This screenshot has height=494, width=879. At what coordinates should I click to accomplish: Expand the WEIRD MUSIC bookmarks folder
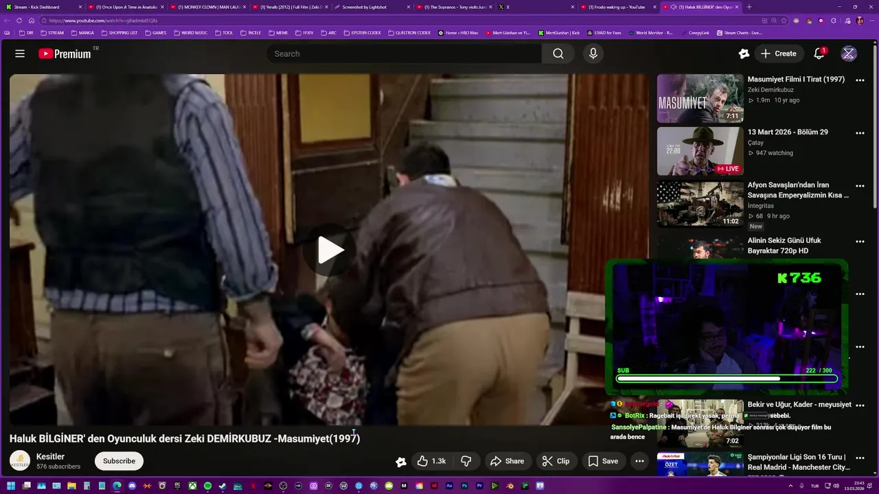point(191,32)
